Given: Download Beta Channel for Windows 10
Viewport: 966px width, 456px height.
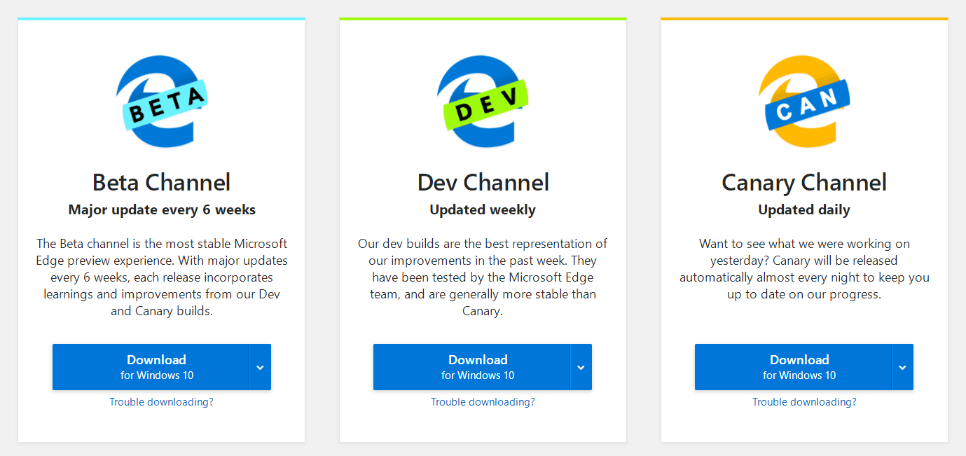Looking at the screenshot, I should [151, 367].
